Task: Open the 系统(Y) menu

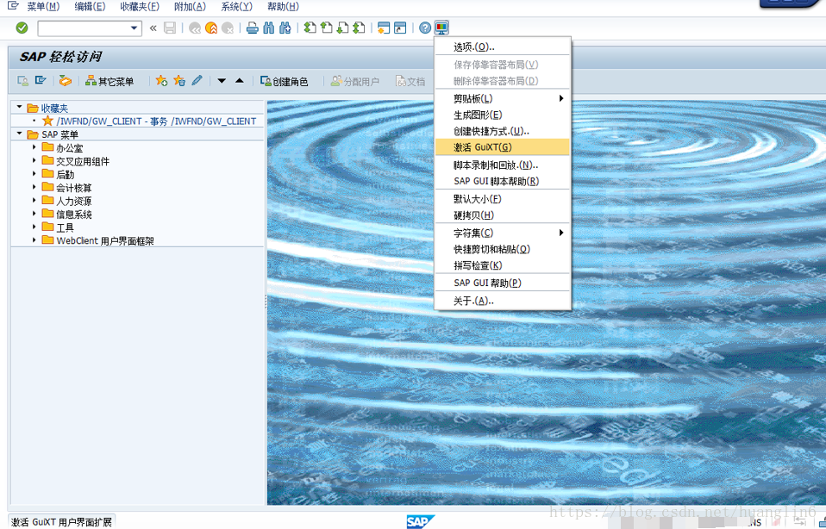Action: pos(236,7)
